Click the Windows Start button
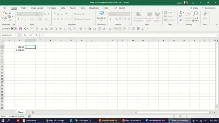The height and width of the screenshot is (123, 219). pos(3,121)
